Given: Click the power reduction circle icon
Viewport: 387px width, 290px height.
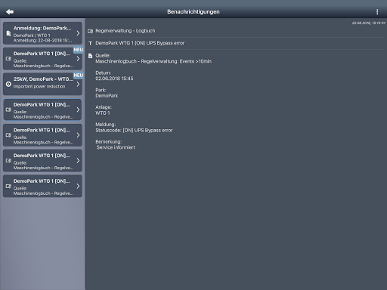Looking at the screenshot, I should 8,84.
